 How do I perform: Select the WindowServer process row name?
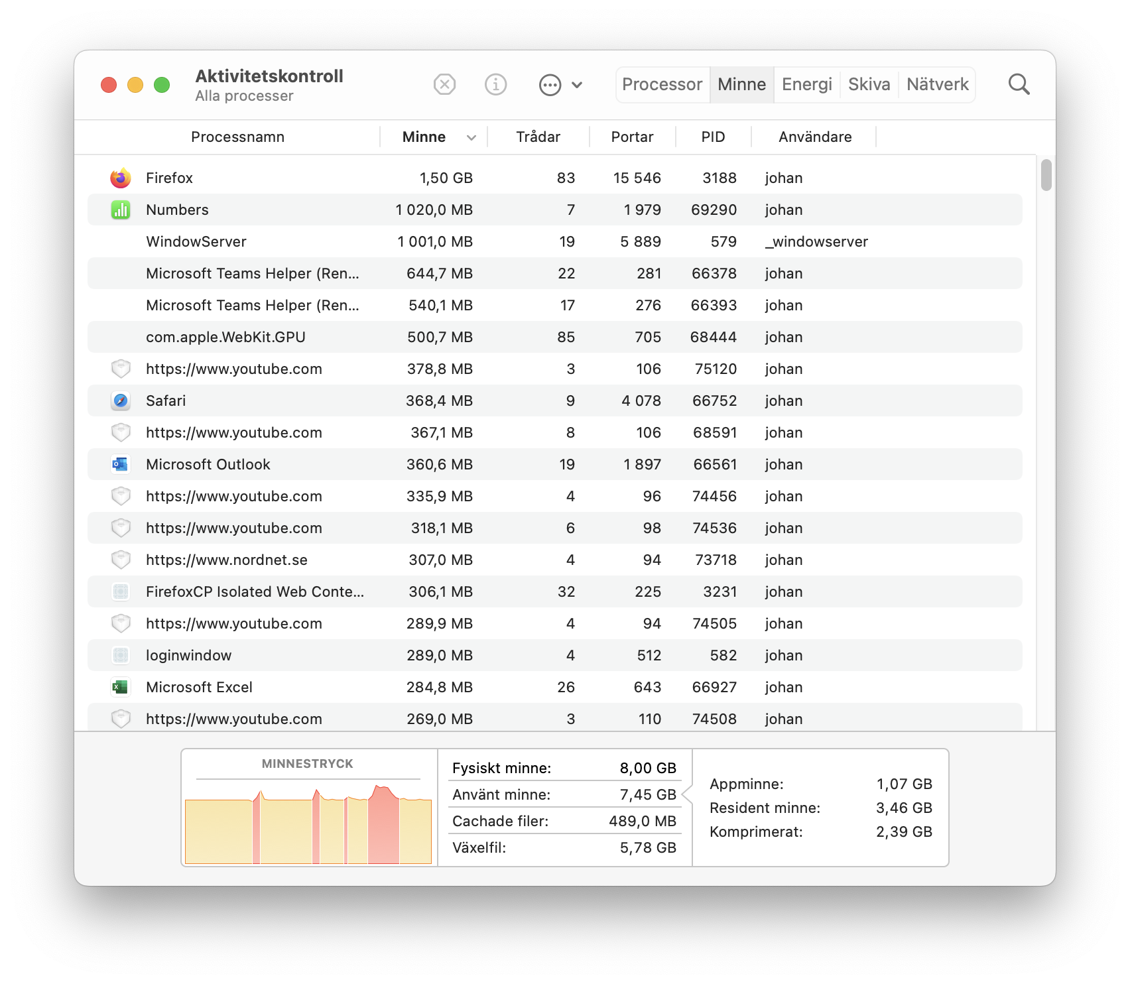click(x=196, y=241)
